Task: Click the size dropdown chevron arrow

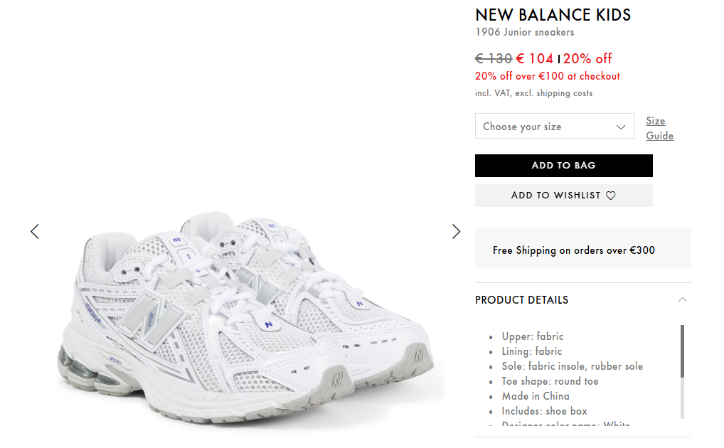Action: tap(621, 127)
